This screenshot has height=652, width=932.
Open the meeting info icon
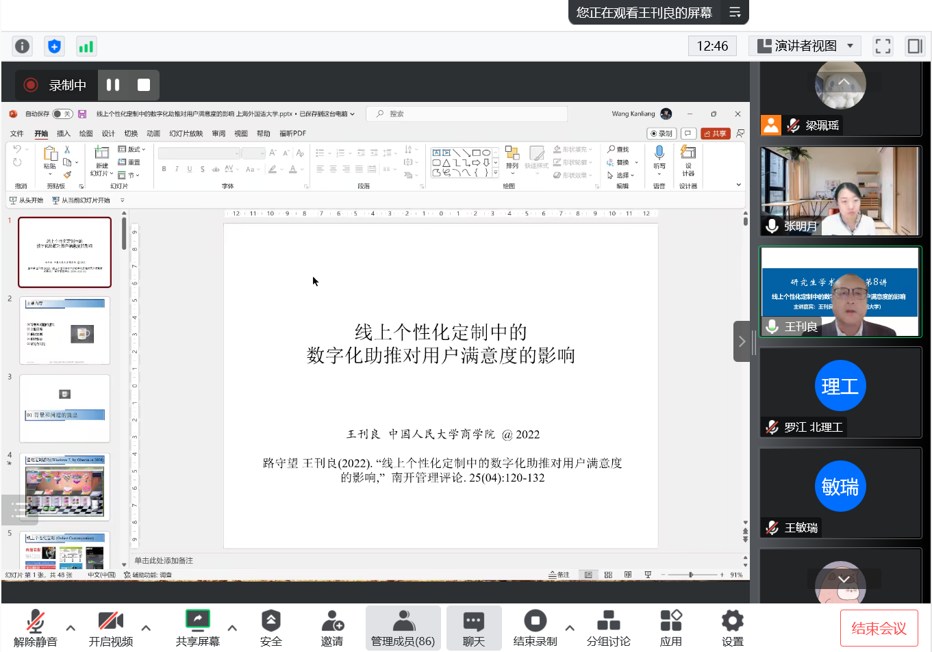pyautogui.click(x=23, y=46)
